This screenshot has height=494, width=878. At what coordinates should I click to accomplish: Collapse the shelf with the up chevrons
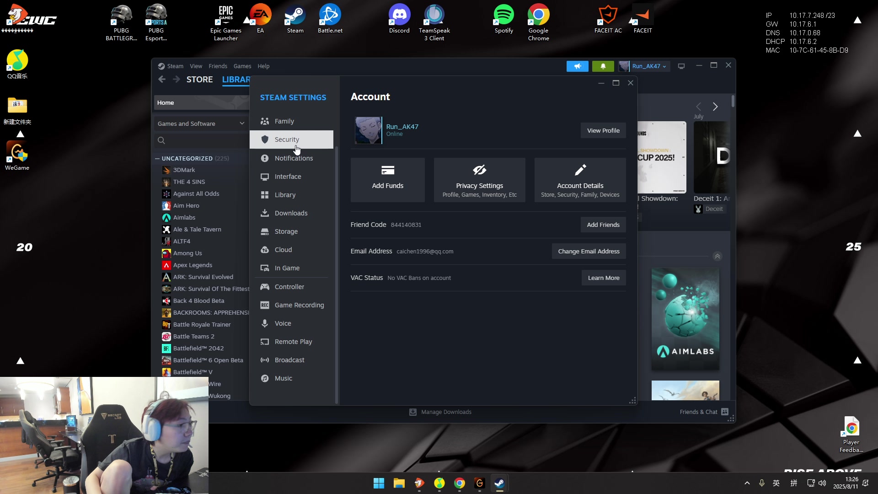point(717,257)
